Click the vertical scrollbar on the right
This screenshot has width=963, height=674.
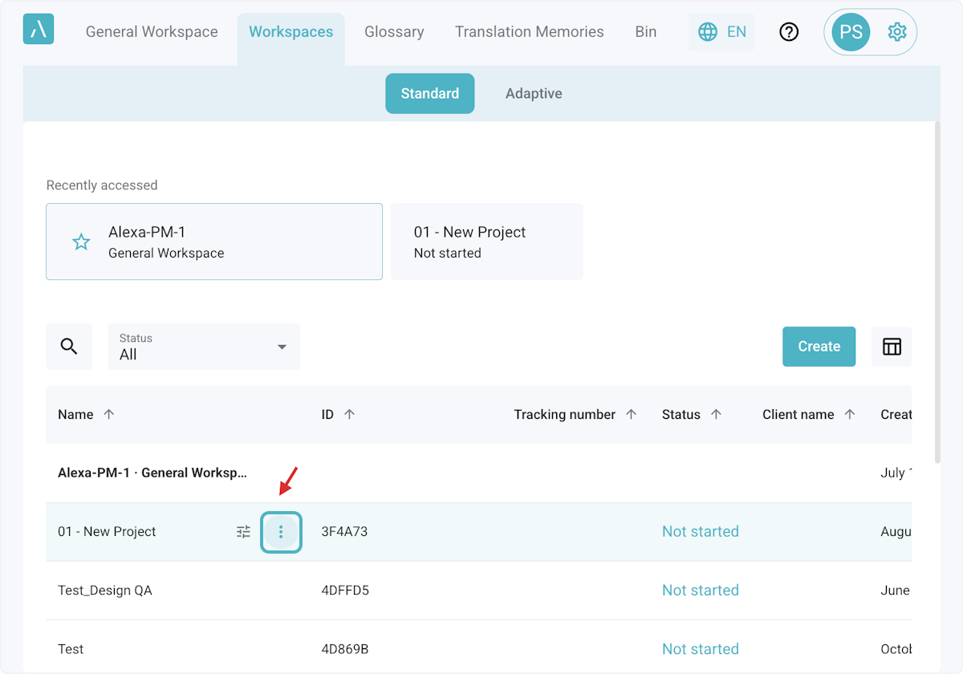(937, 289)
